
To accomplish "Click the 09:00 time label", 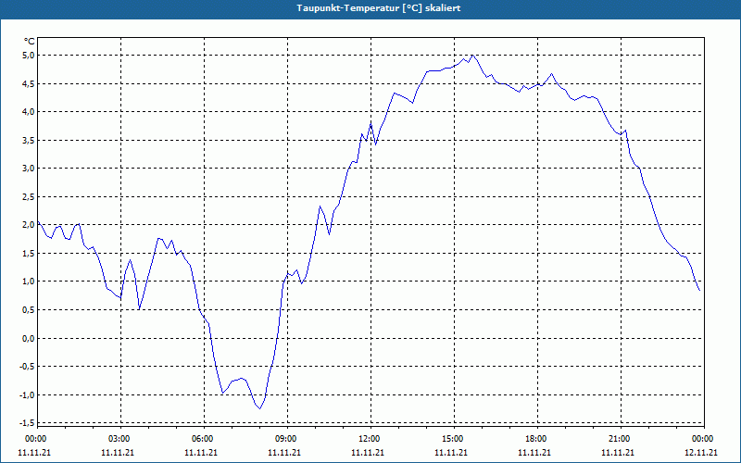I will (x=284, y=439).
